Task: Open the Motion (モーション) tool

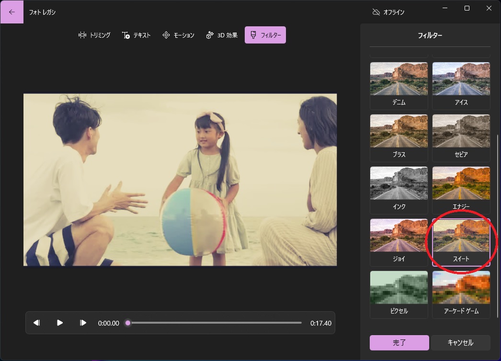Action: (178, 35)
